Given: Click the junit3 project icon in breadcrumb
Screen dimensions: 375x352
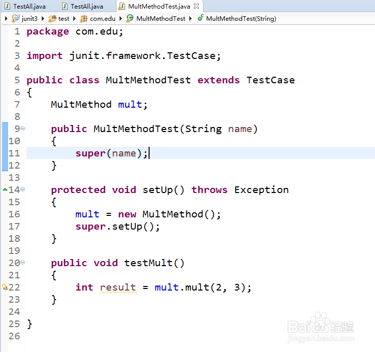Looking at the screenshot, I should pos(16,18).
